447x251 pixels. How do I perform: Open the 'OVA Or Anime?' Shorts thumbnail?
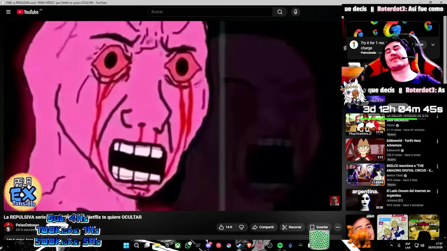click(424, 227)
